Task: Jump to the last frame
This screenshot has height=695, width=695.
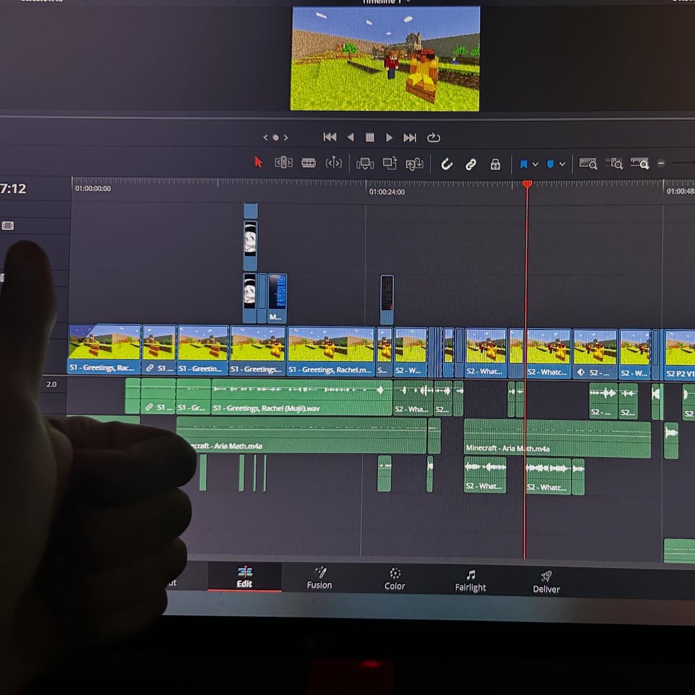Action: point(410,137)
